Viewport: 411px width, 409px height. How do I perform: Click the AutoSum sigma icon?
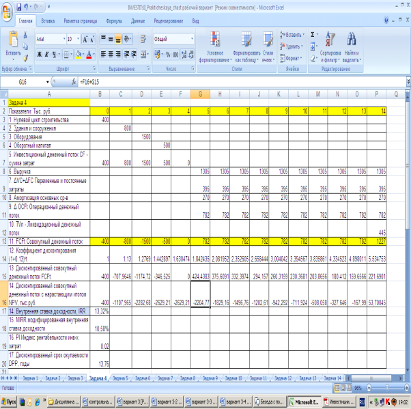313,33
